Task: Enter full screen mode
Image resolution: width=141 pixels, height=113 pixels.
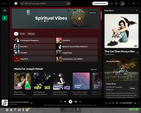Action: 138,103
